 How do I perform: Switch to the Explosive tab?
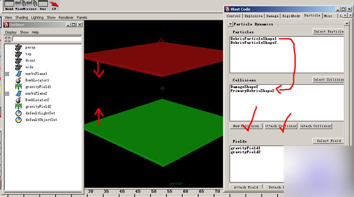253,16
